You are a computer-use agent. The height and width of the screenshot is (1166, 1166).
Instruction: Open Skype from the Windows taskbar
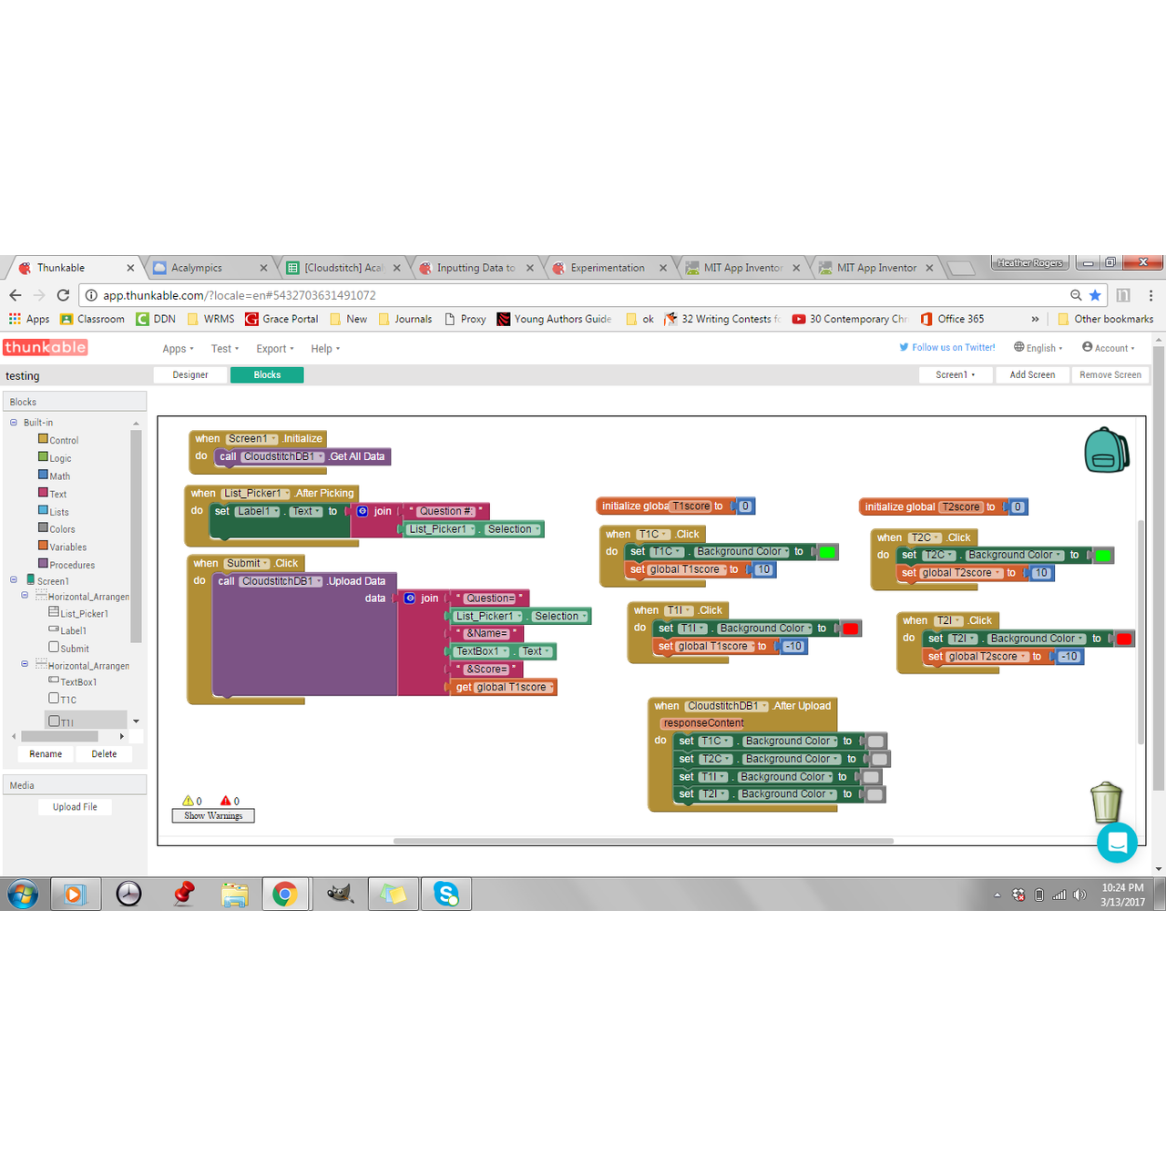tap(446, 895)
